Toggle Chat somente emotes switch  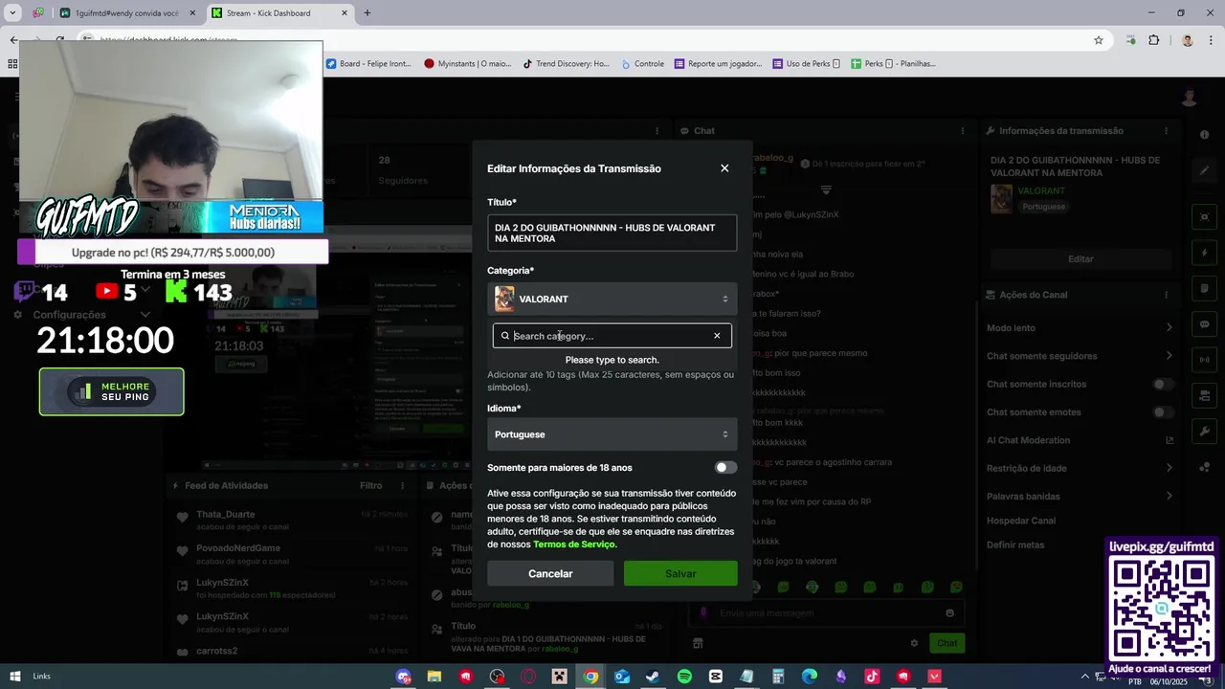click(x=1163, y=412)
